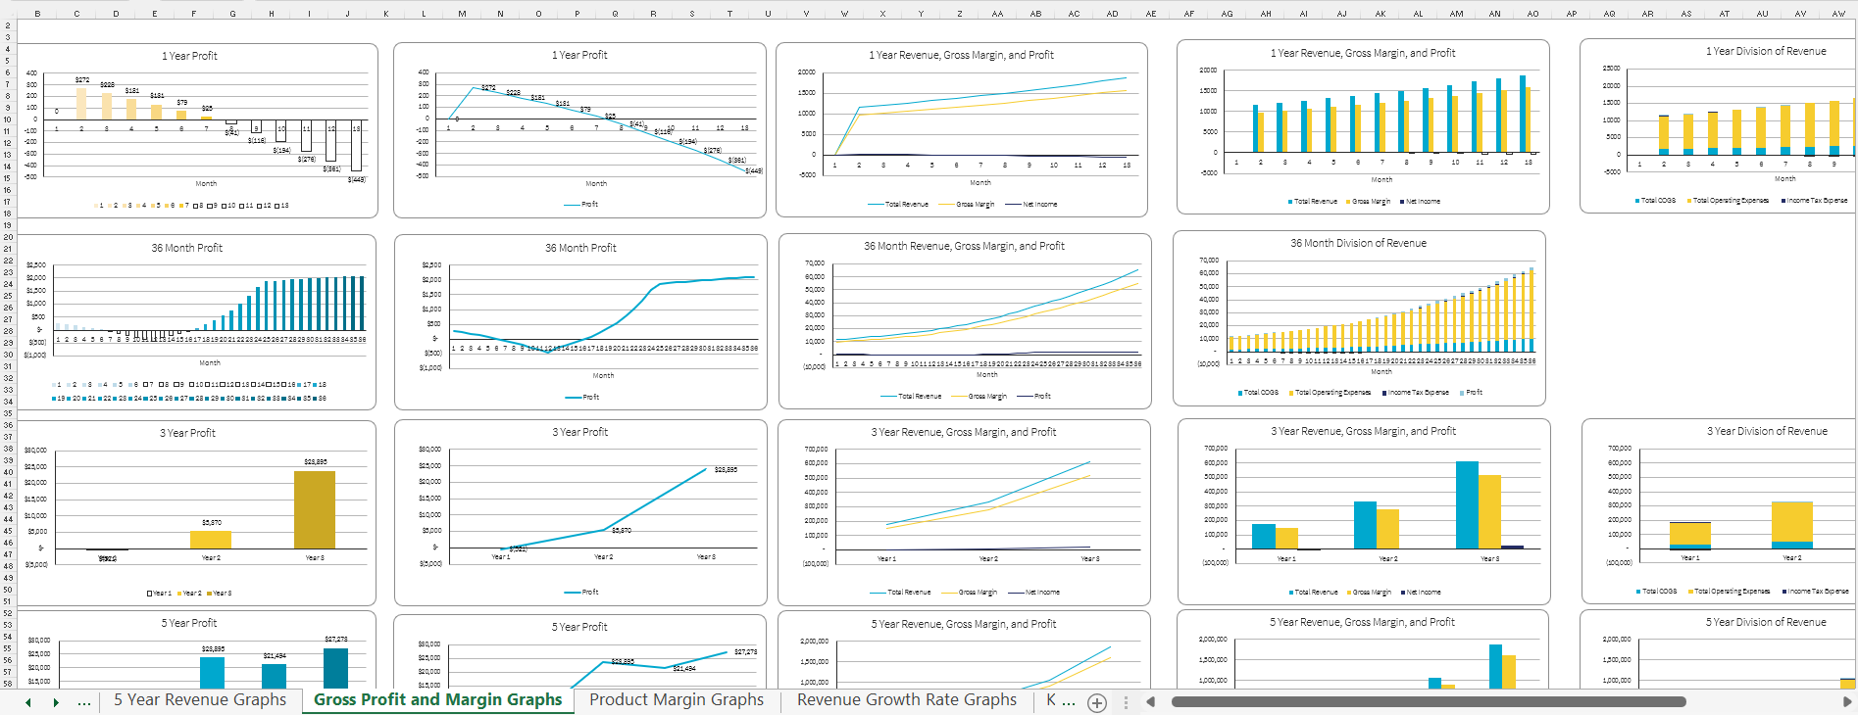Viewport: 1858px width, 715px height.
Task: Select column AW header
Action: pos(1838,14)
